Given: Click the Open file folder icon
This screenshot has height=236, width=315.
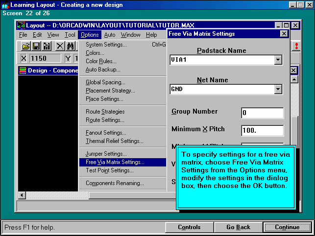Looking at the screenshot, I should (25, 46).
